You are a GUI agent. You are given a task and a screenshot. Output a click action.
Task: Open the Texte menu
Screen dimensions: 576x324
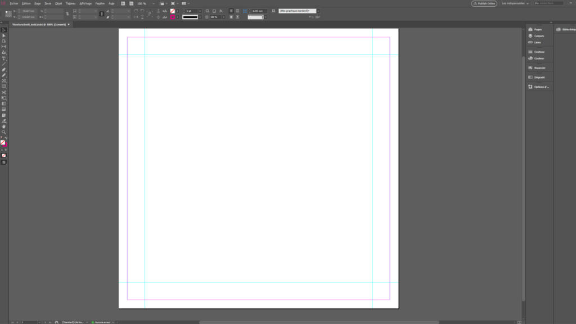(48, 3)
